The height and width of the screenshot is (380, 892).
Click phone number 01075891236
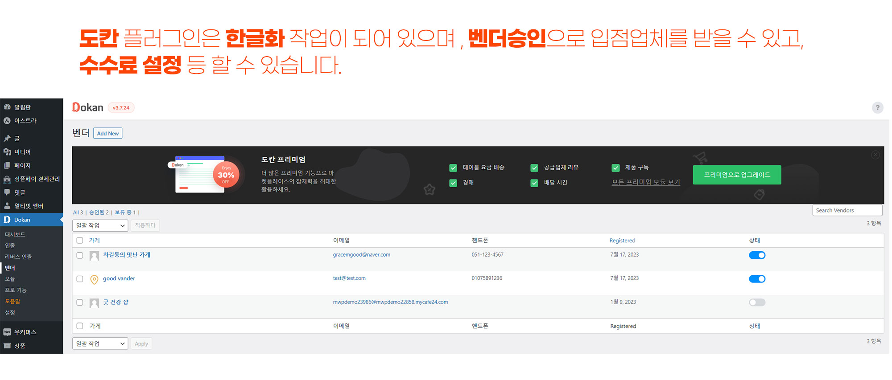(487, 278)
